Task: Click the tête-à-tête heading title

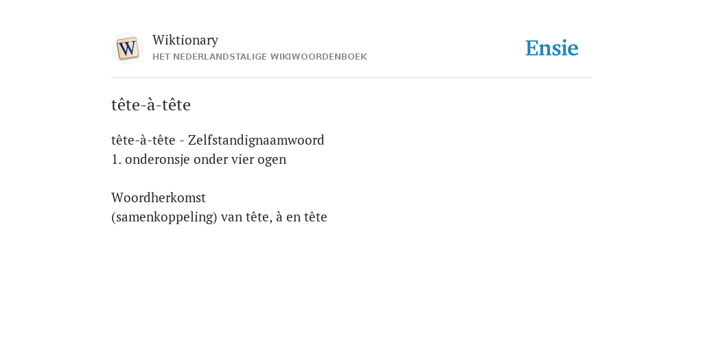Action: [151, 105]
